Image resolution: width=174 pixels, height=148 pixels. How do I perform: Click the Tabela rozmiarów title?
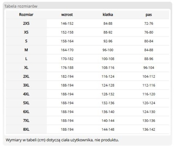tap(21, 6)
